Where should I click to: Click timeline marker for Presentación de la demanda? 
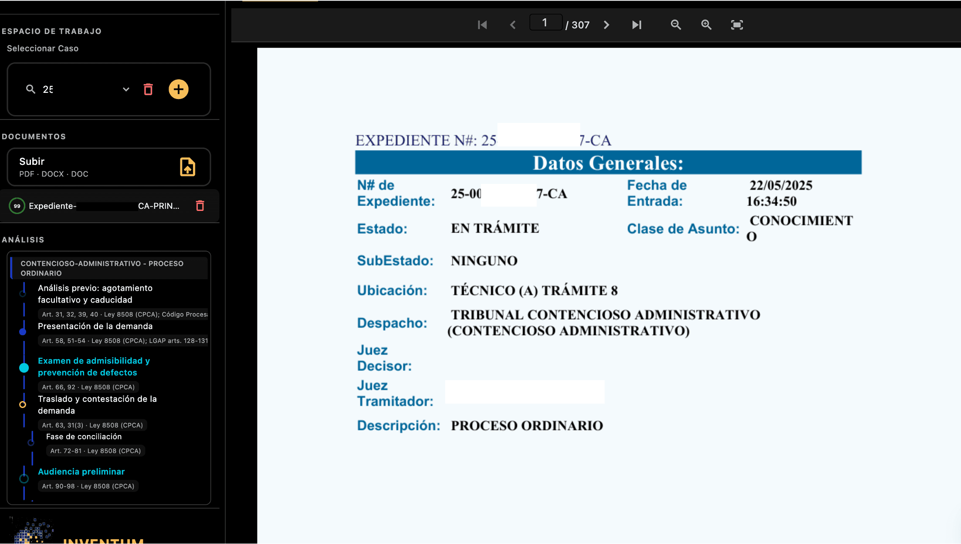23,332
